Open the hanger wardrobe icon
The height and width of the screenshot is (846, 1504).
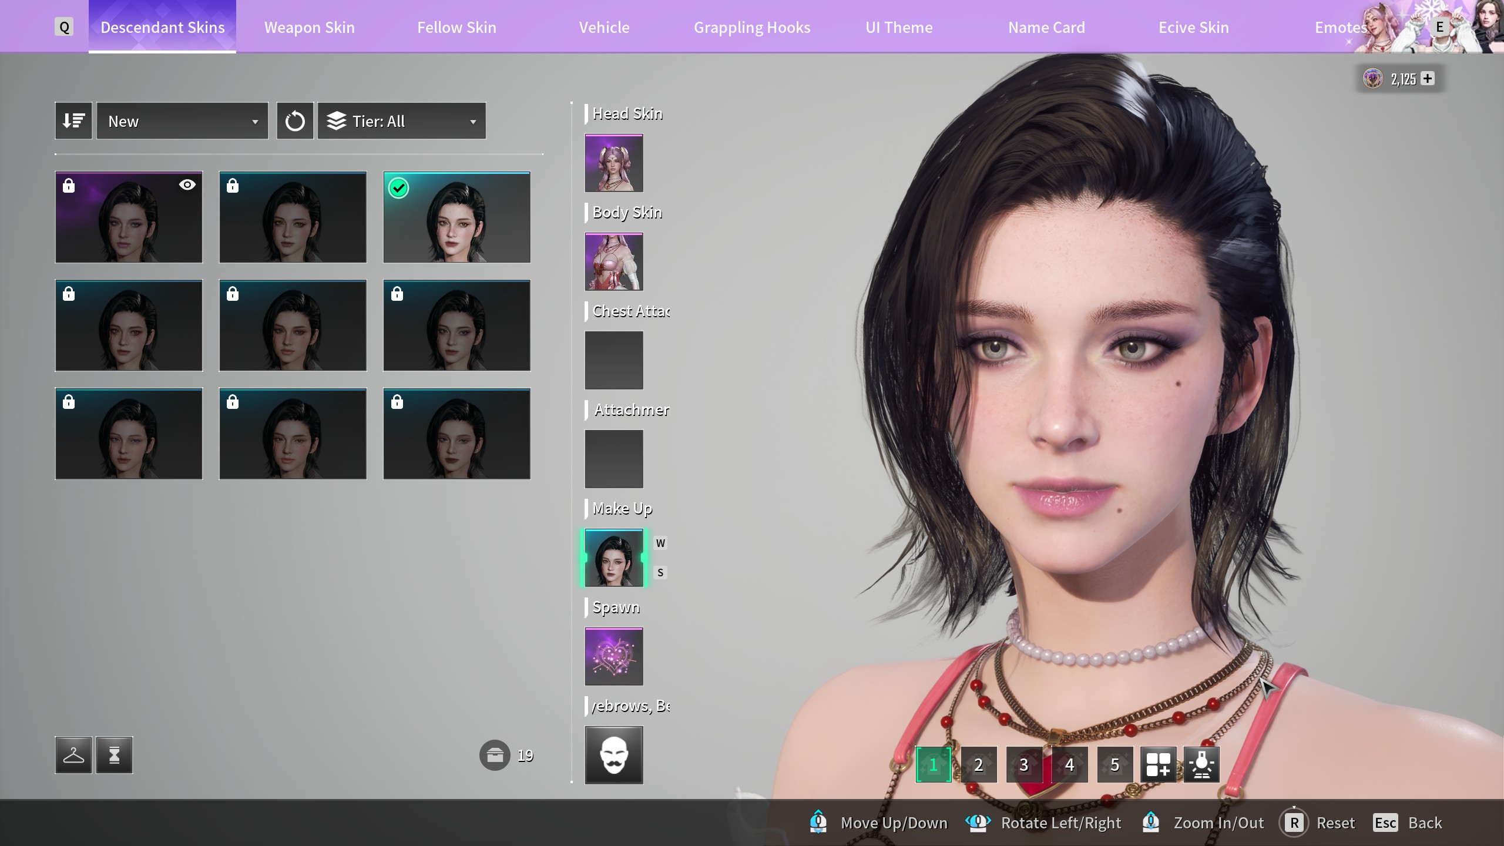point(73,755)
